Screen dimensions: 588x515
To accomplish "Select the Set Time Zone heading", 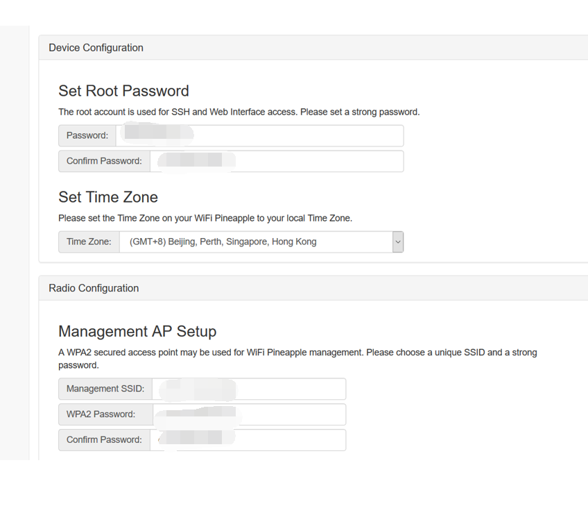I will pos(108,197).
